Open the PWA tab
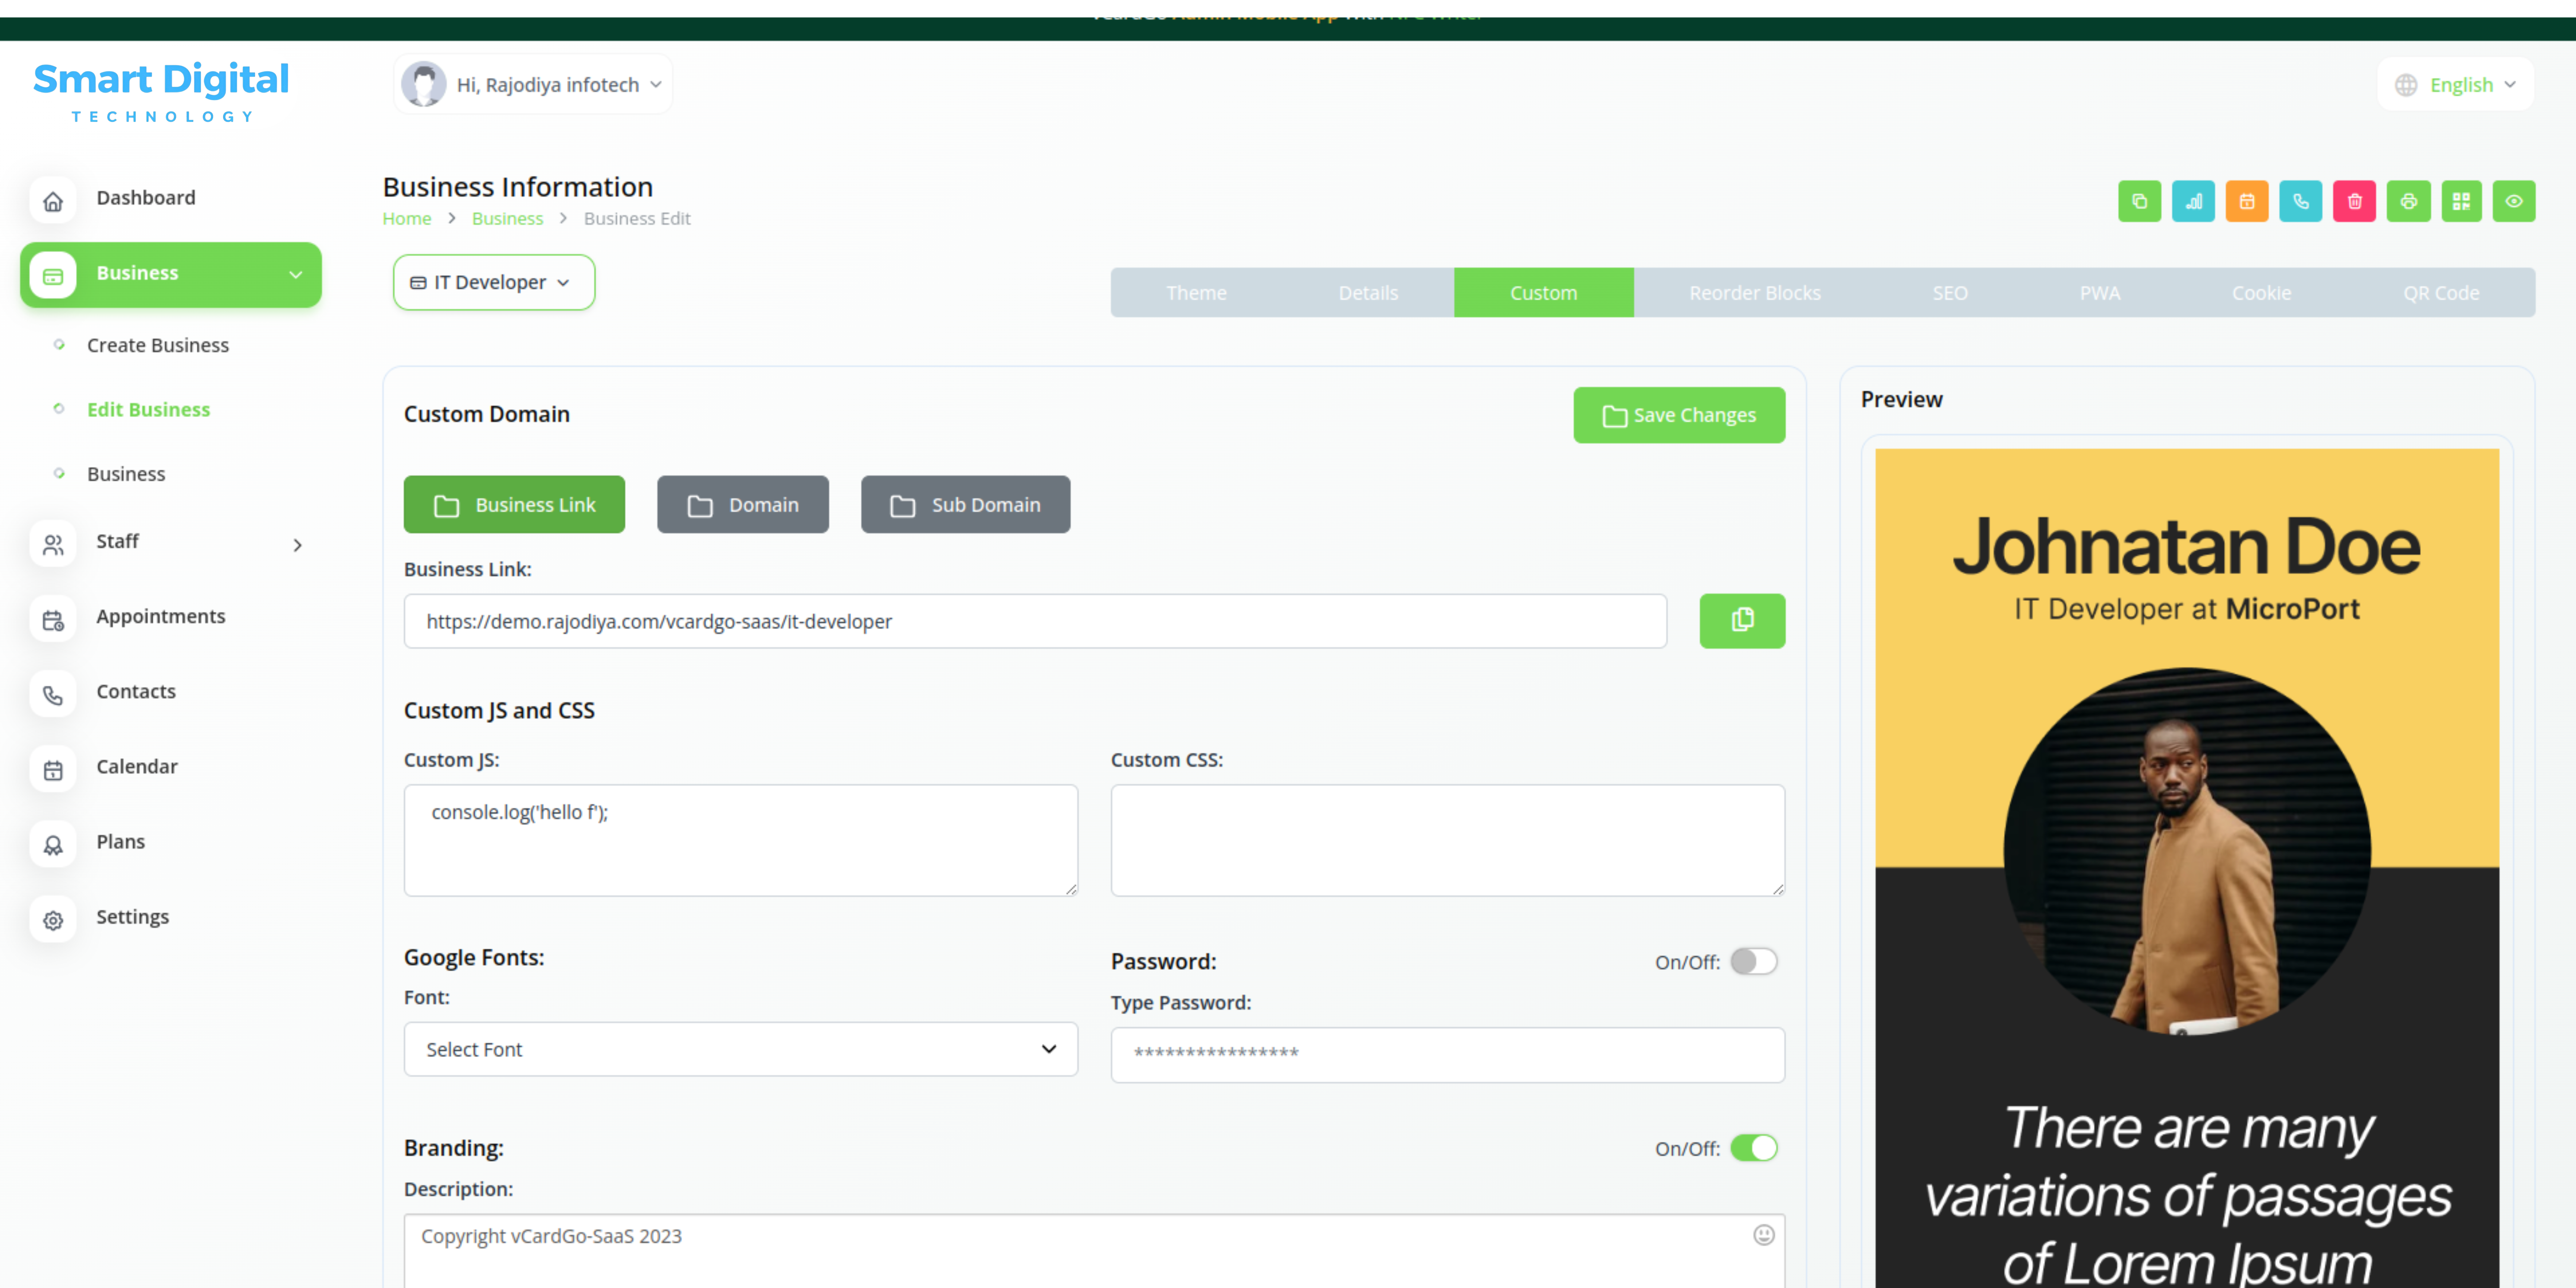Image resolution: width=2576 pixels, height=1288 pixels. [2100, 293]
